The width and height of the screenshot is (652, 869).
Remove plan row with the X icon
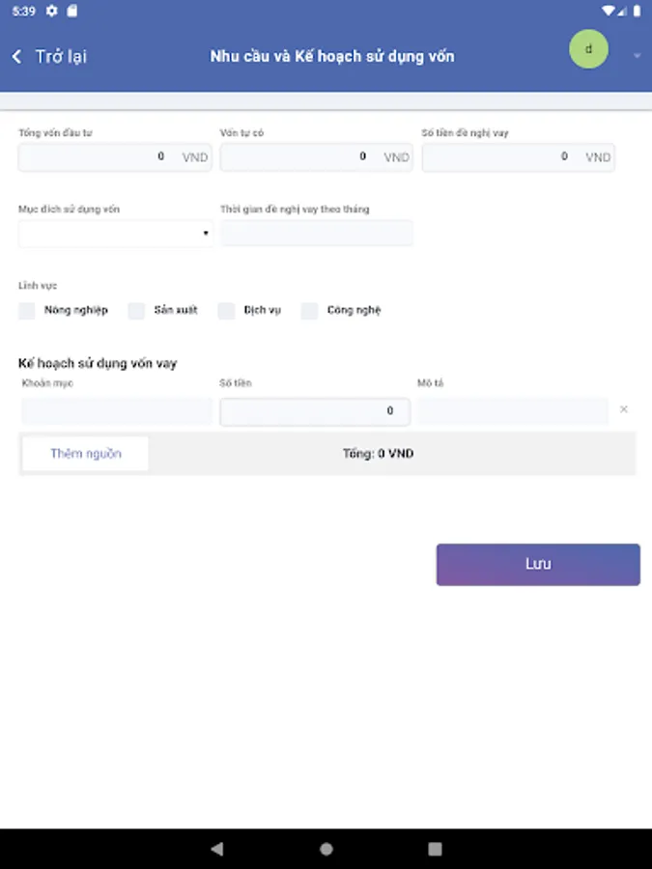pos(623,409)
